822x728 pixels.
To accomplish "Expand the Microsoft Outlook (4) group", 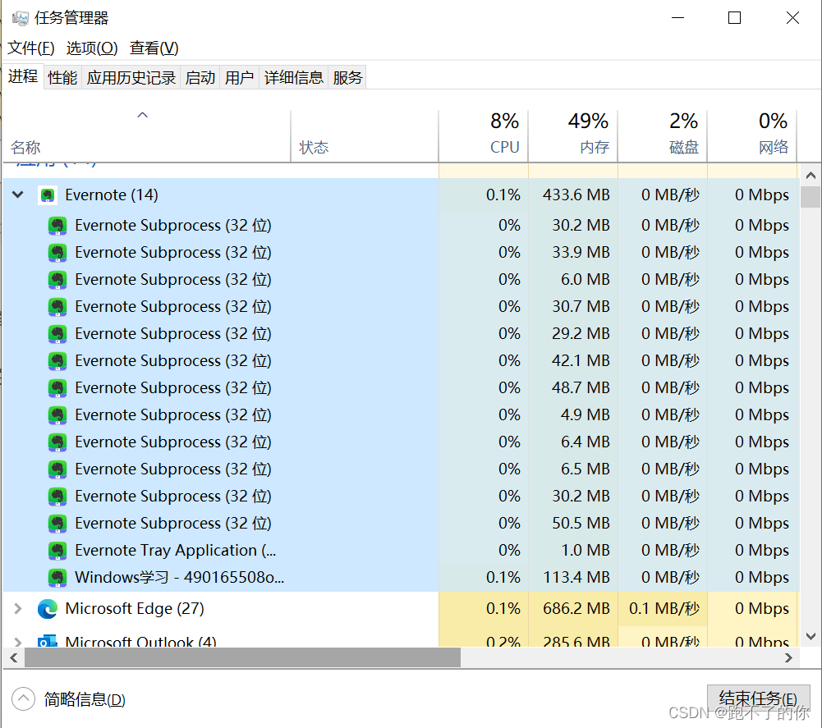I will [x=18, y=642].
